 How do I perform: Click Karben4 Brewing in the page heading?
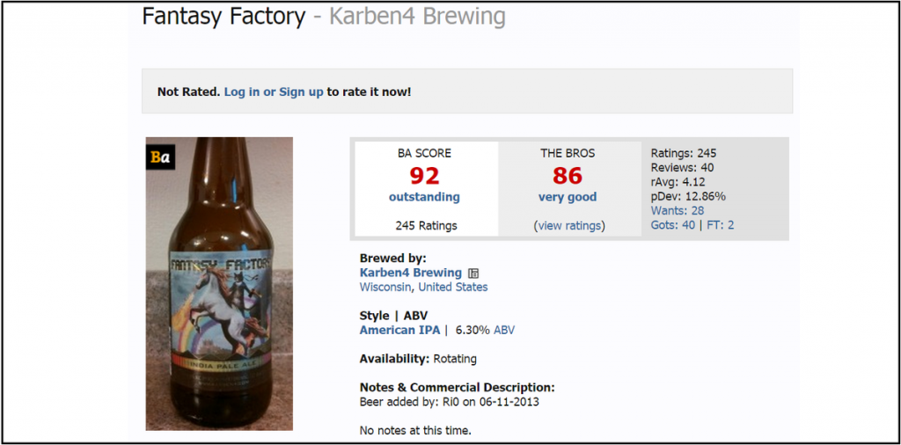417,16
